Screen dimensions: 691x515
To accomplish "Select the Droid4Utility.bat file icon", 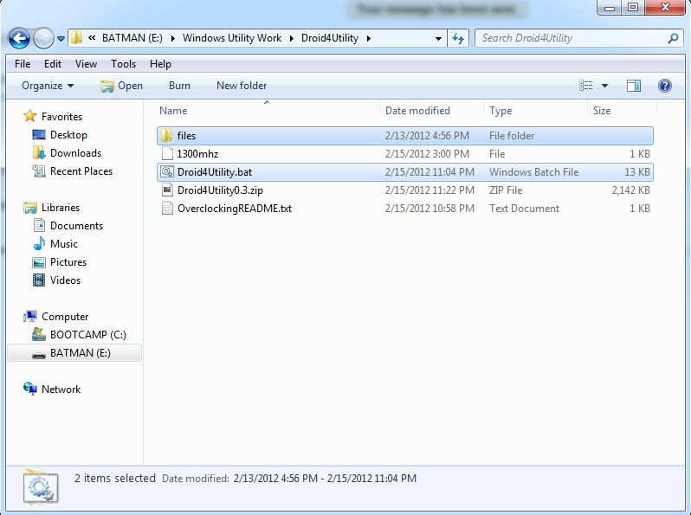I will point(167,172).
